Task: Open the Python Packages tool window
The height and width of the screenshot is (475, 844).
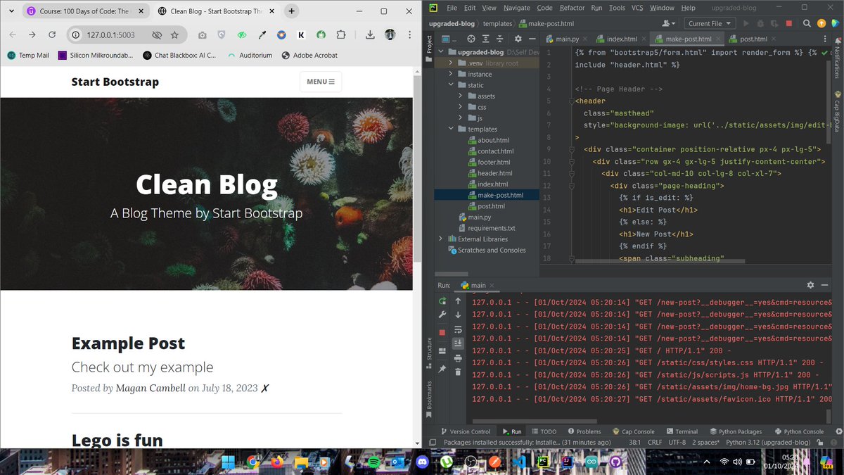Action: 735,431
